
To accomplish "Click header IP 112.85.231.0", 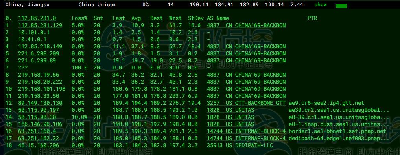I will (x=37, y=18).
